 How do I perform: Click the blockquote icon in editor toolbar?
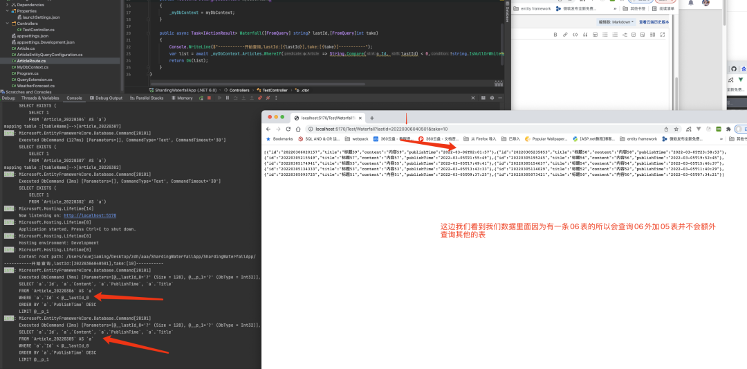tap(585, 34)
